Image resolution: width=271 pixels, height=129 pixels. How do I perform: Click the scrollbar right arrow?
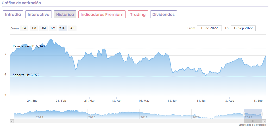[x=264, y=121]
